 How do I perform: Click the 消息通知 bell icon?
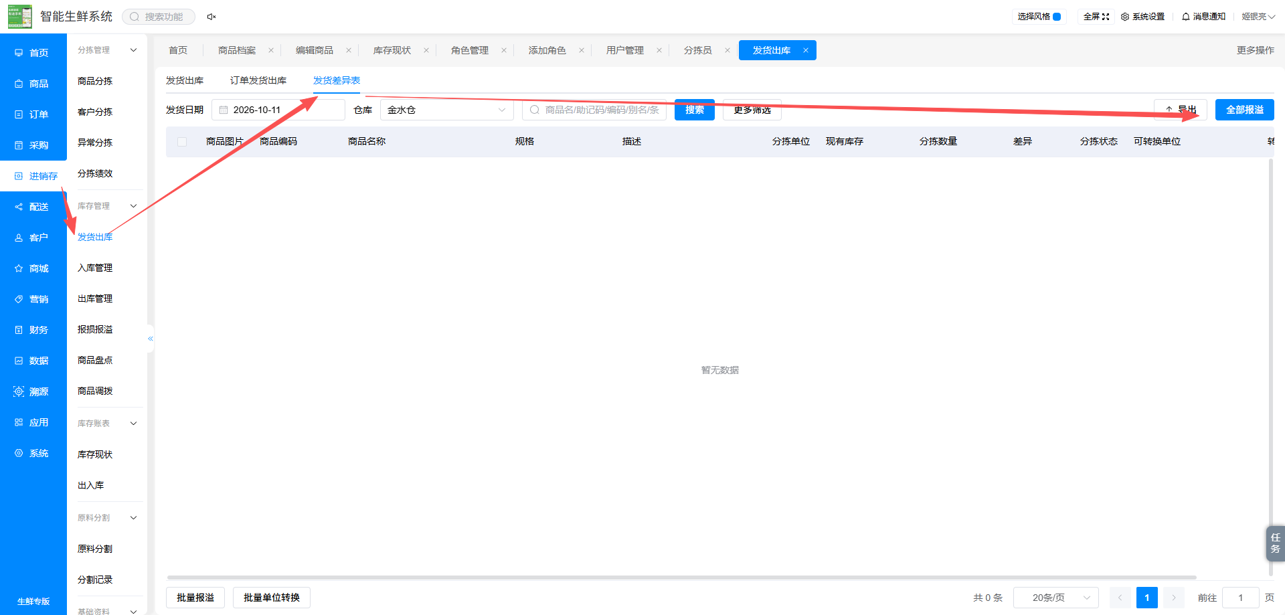click(x=1186, y=17)
